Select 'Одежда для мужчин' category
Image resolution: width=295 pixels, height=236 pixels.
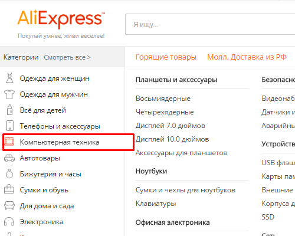54,94
